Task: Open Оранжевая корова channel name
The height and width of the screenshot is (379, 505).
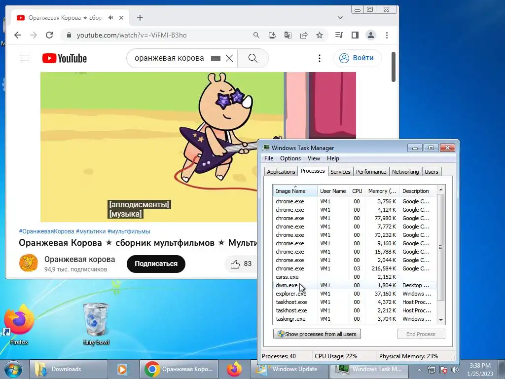Action: coord(79,260)
